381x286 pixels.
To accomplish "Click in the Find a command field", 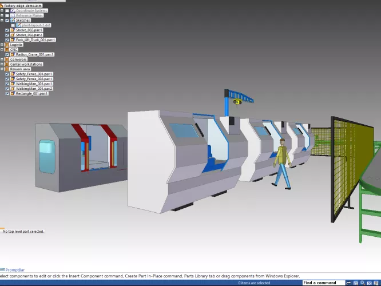I will coord(324,283).
